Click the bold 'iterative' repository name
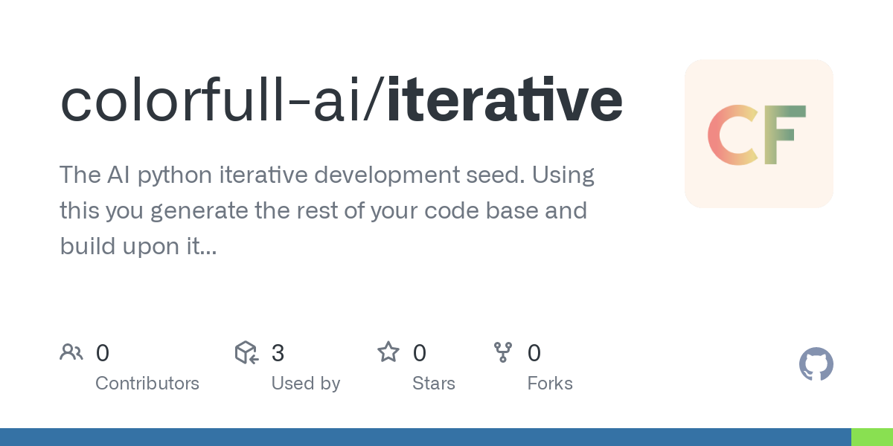This screenshot has height=446, width=893. click(505, 101)
